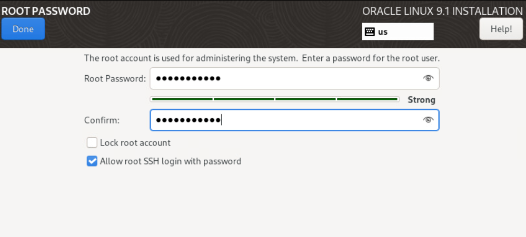Viewport: 526px width, 237px height.
Task: Select the "us" keyboard layout text
Action: pyautogui.click(x=383, y=32)
